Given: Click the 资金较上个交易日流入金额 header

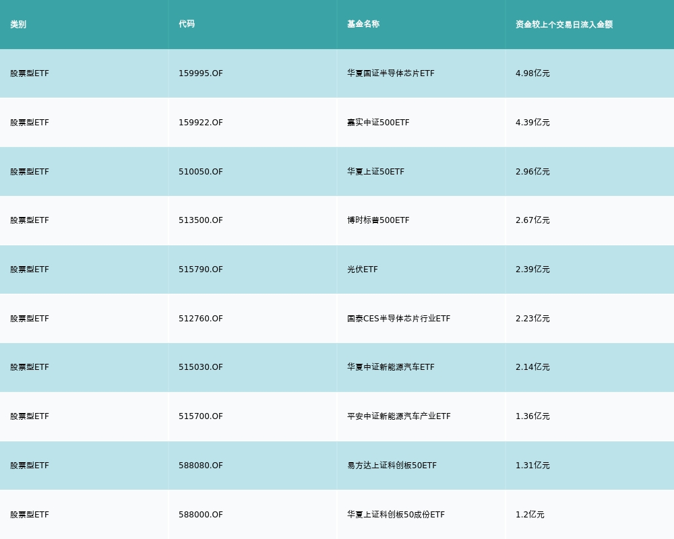Looking at the screenshot, I should pos(564,24).
